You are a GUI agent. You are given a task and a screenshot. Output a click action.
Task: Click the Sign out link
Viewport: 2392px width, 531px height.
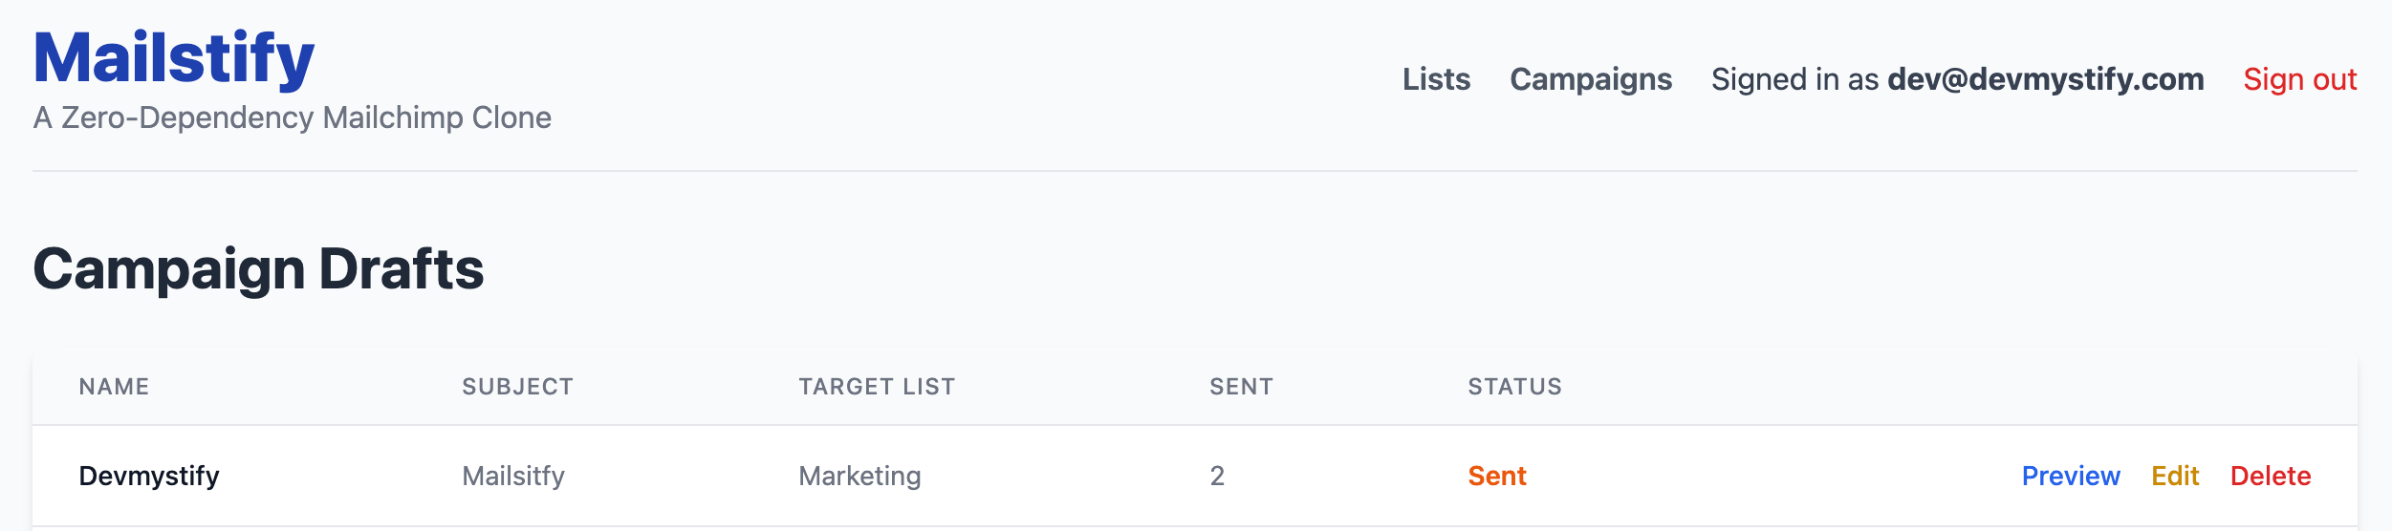click(2299, 79)
